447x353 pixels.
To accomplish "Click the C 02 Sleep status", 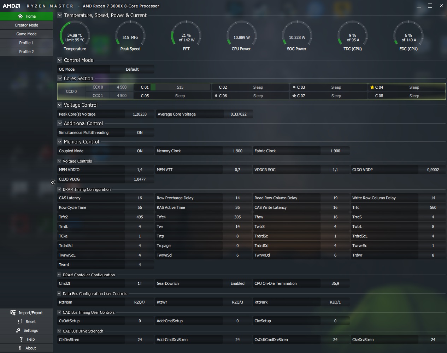I will [x=258, y=87].
